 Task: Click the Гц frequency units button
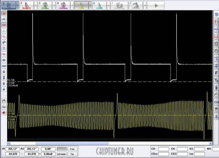tap(72, 154)
